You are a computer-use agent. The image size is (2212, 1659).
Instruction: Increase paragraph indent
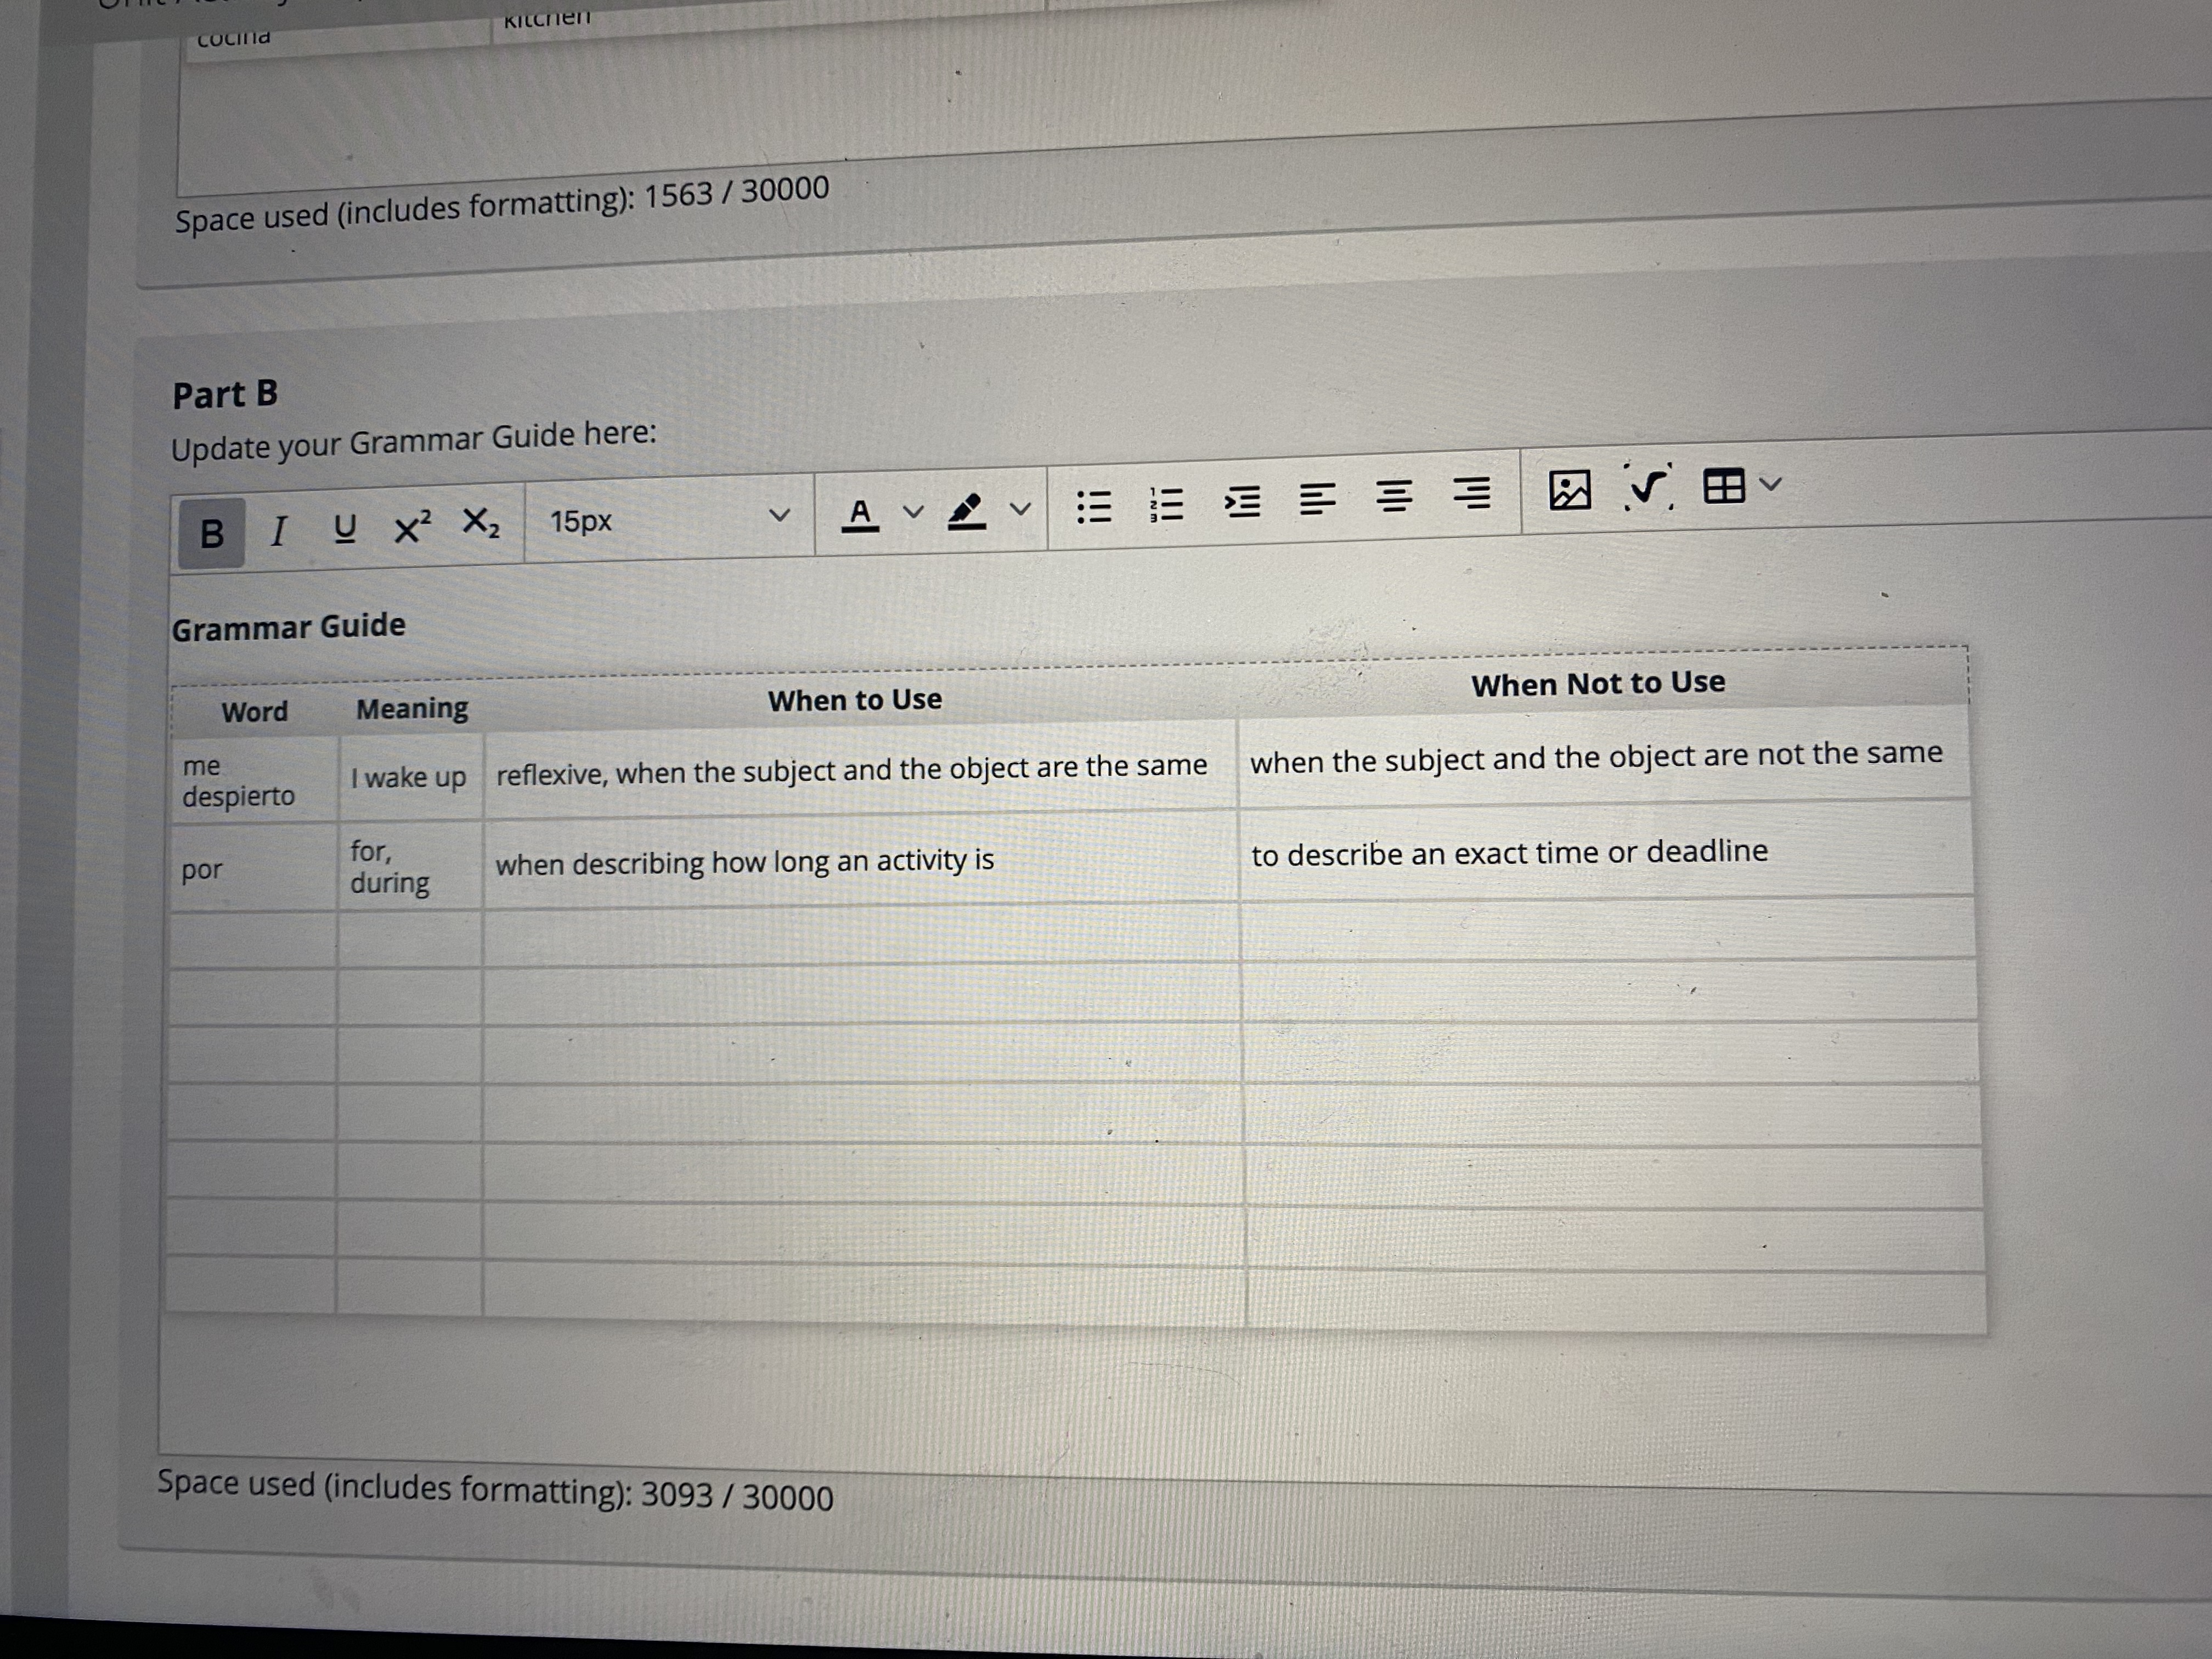coord(1243,500)
